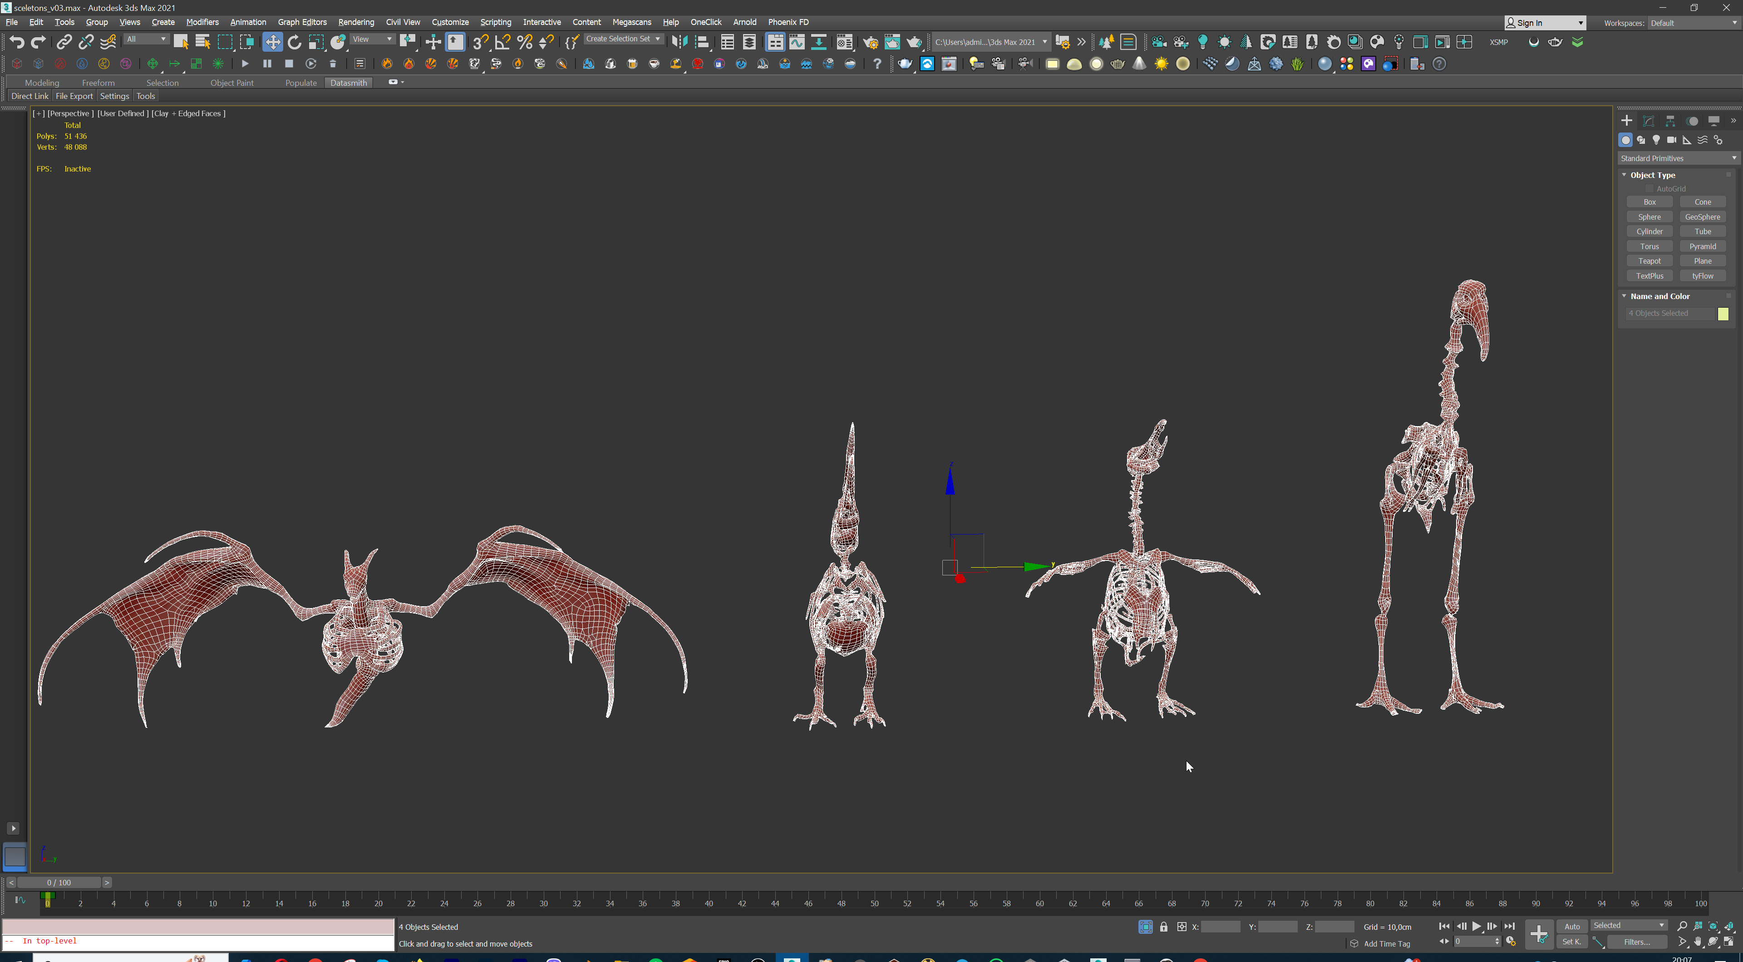Toggle Absolute/Offset transform type-in mode
Screen dimensions: 1743x962
[x=1182, y=927]
